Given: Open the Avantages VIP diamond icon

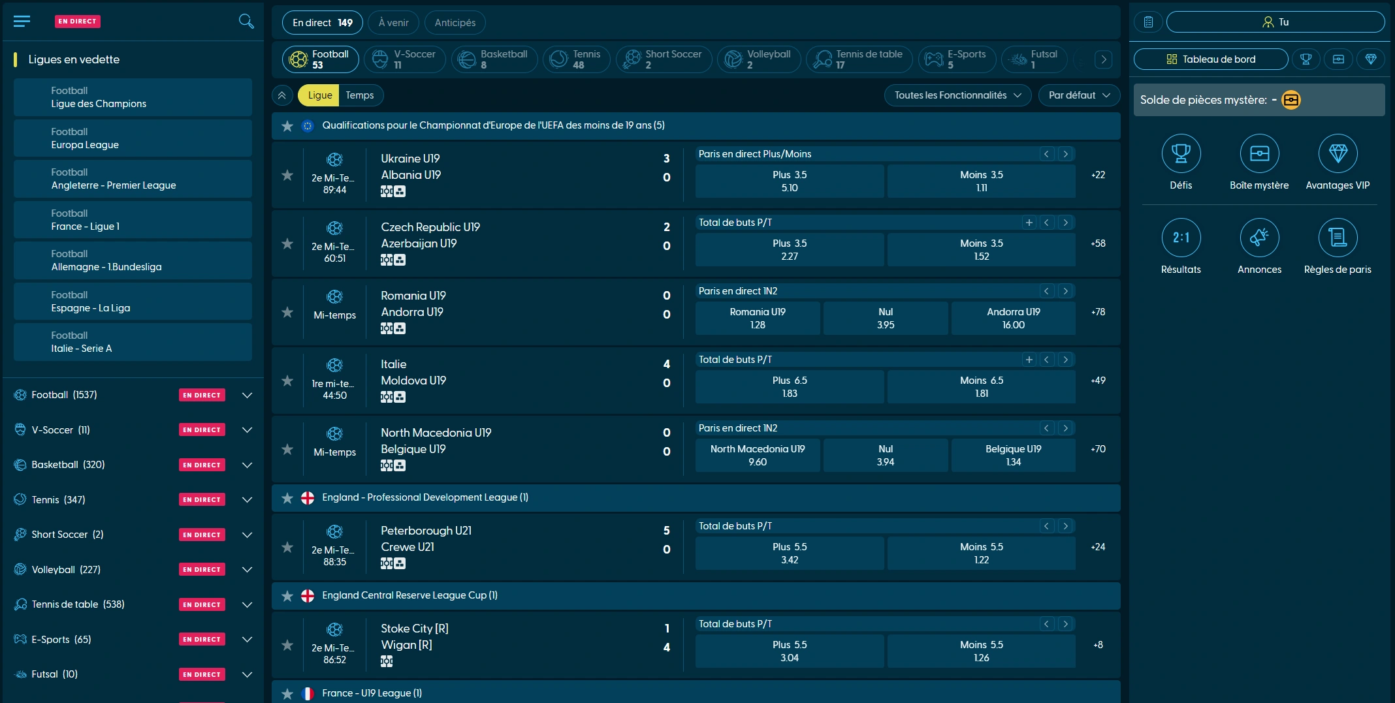Looking at the screenshot, I should [1338, 154].
